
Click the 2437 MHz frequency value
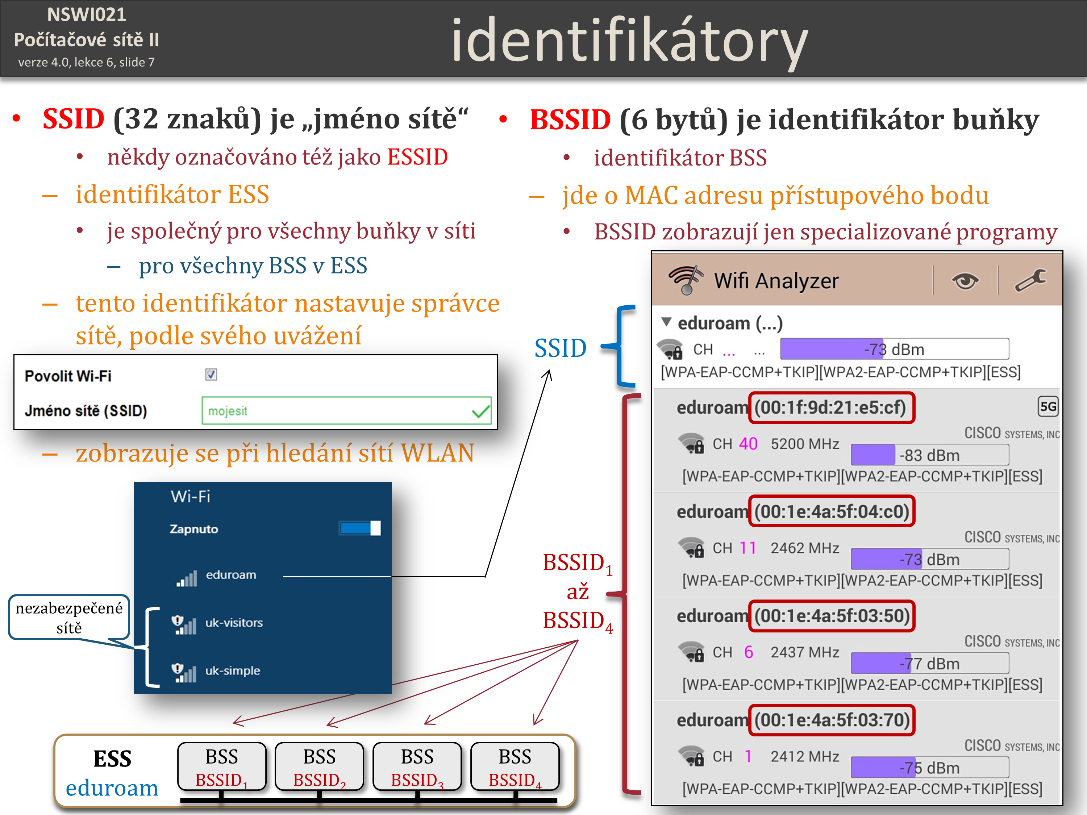[x=804, y=652]
